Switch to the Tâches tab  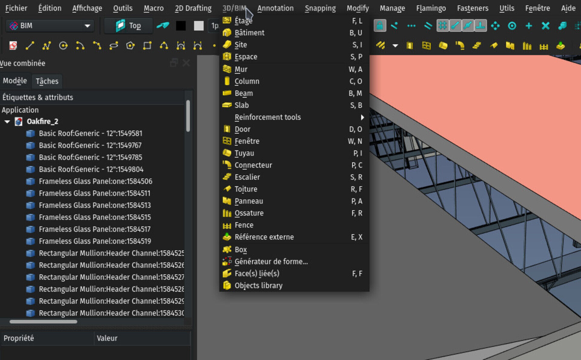[x=47, y=81]
